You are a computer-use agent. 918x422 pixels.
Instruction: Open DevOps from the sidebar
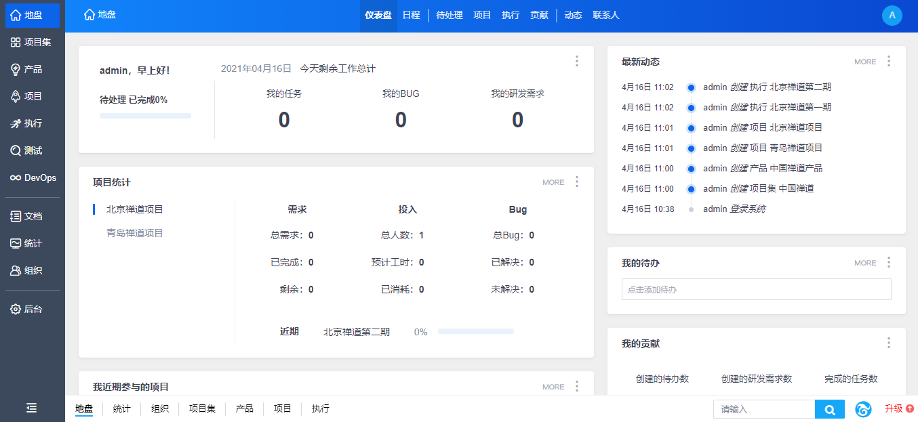[x=32, y=177]
